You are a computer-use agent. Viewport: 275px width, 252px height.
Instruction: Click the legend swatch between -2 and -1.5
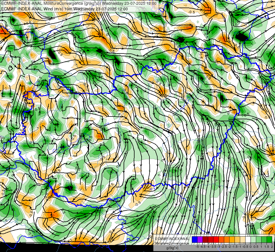point(232,239)
